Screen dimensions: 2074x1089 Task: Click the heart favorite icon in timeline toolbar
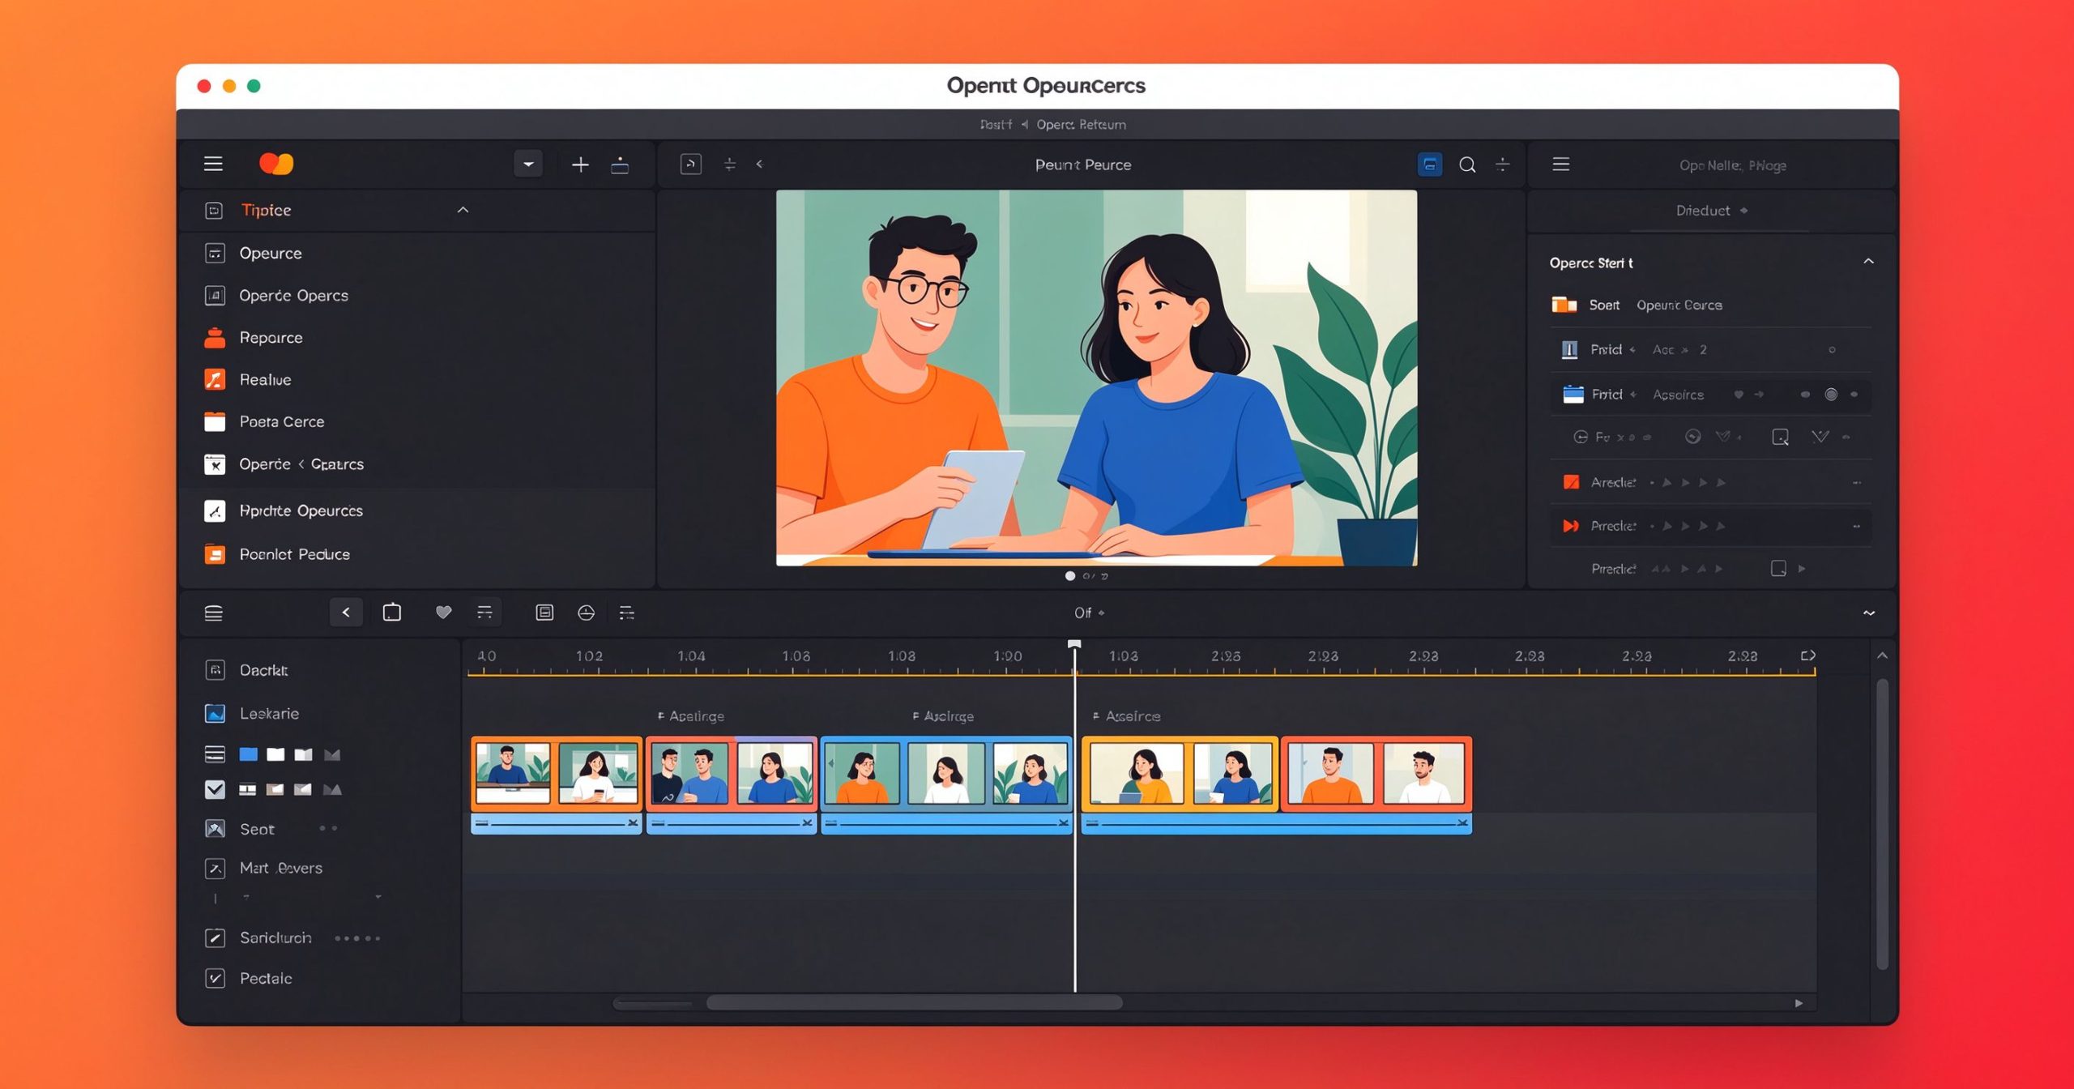coord(443,613)
